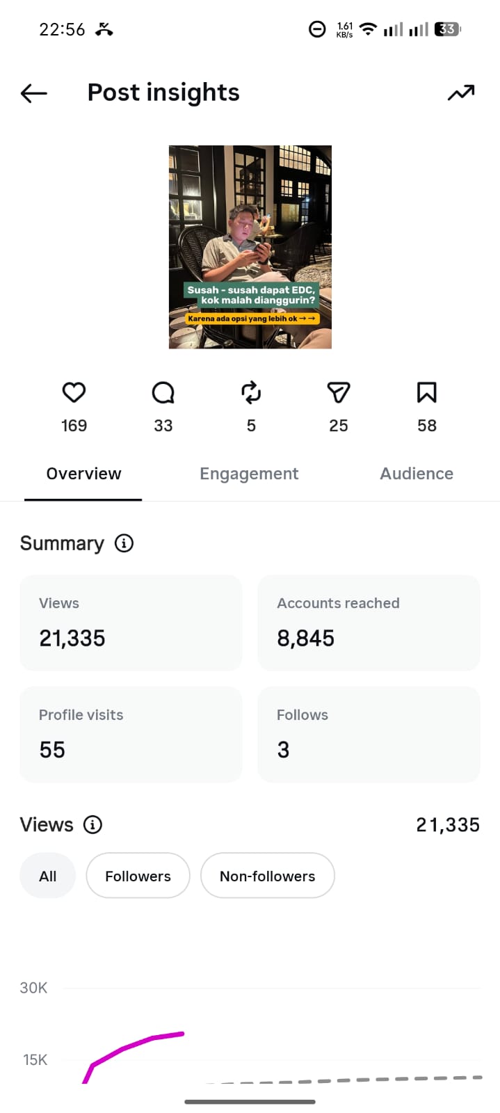Open the Accounts reached summary card
The image size is (500, 1113).
pos(369,623)
